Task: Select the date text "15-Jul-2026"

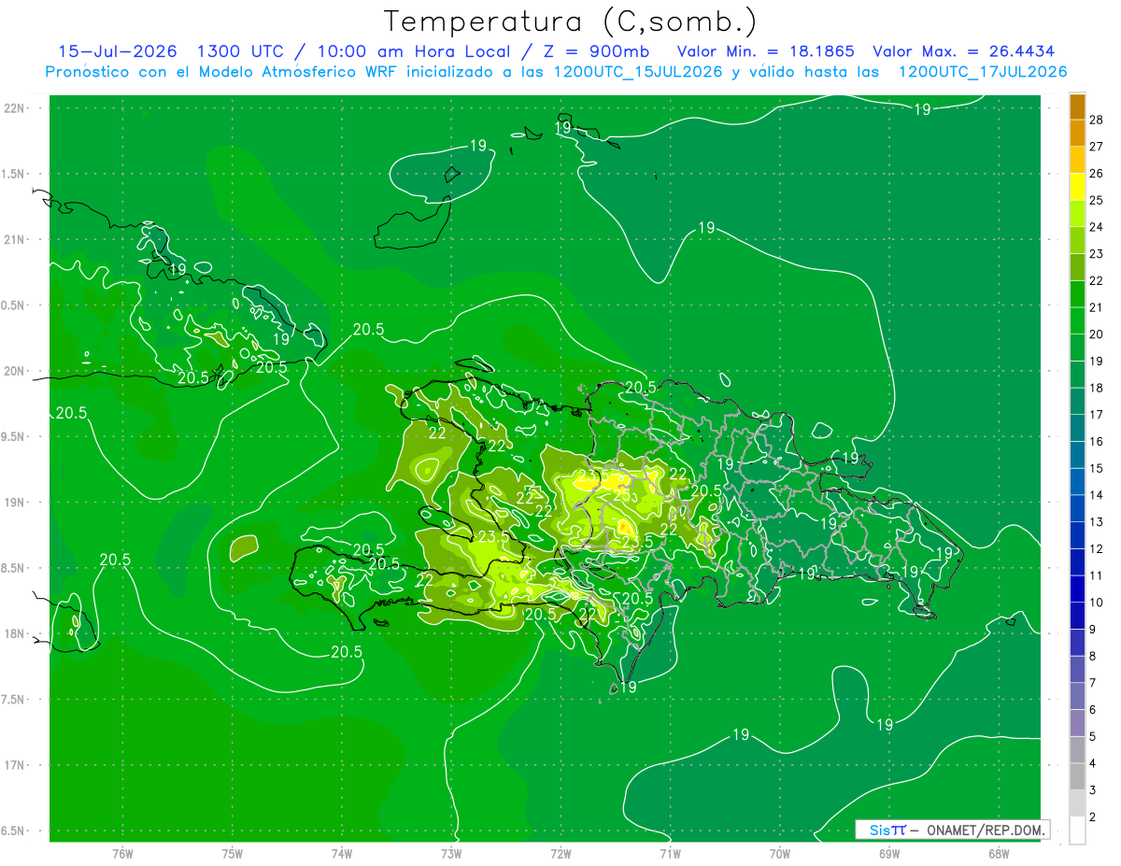Action: (x=118, y=51)
